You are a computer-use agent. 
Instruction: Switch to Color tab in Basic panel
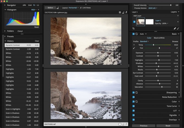149,38
